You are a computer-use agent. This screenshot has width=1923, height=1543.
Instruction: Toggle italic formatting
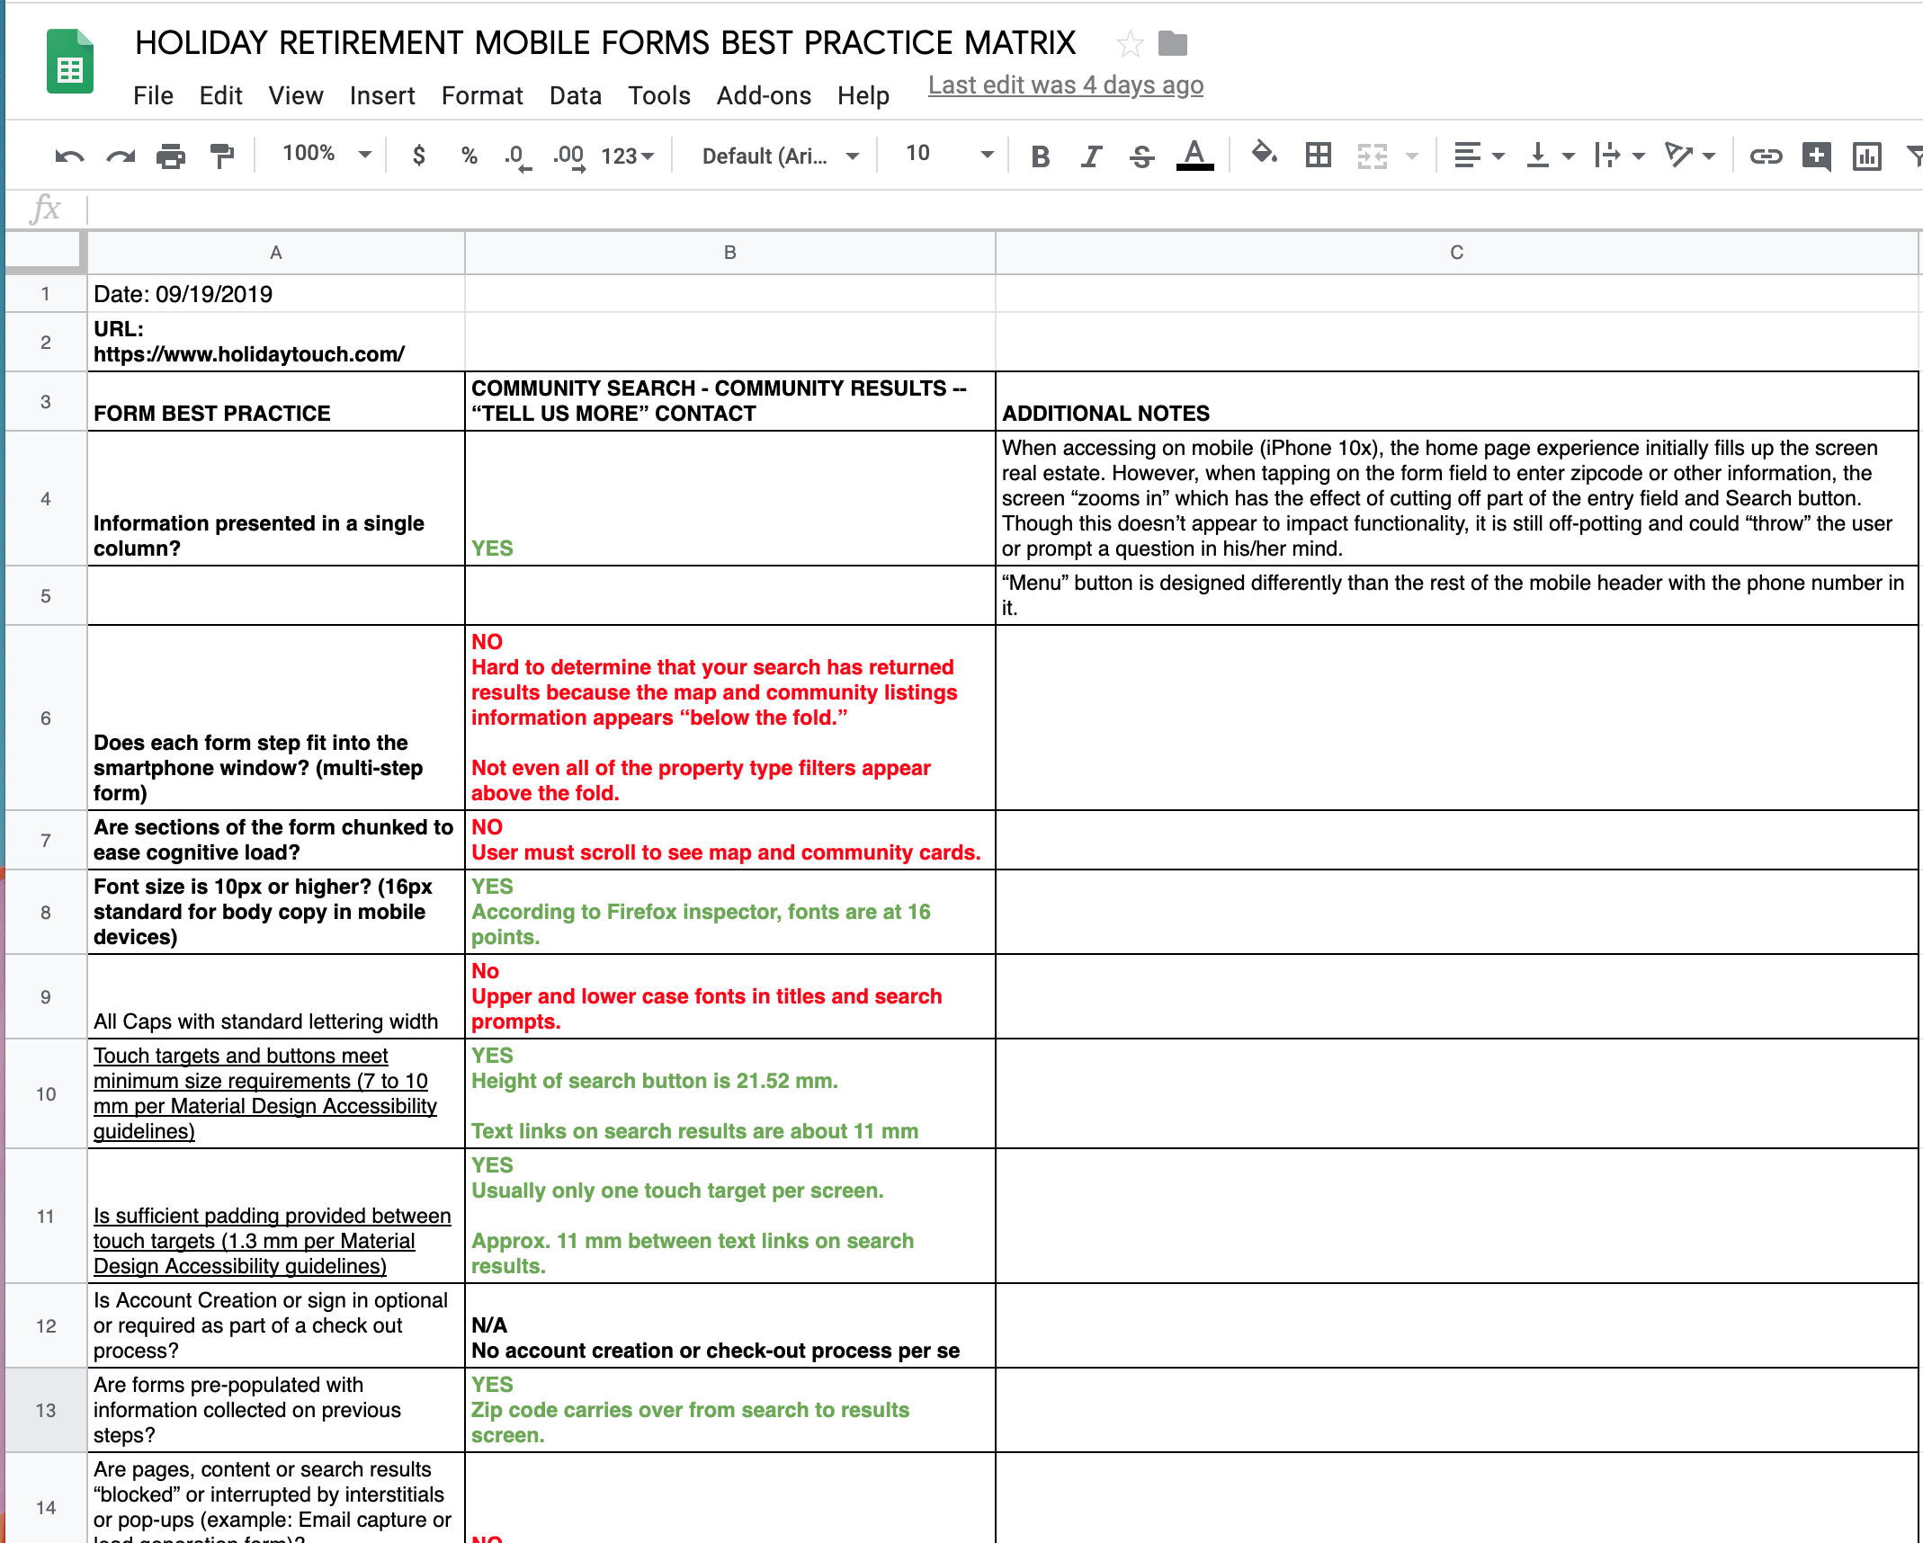point(1091,156)
